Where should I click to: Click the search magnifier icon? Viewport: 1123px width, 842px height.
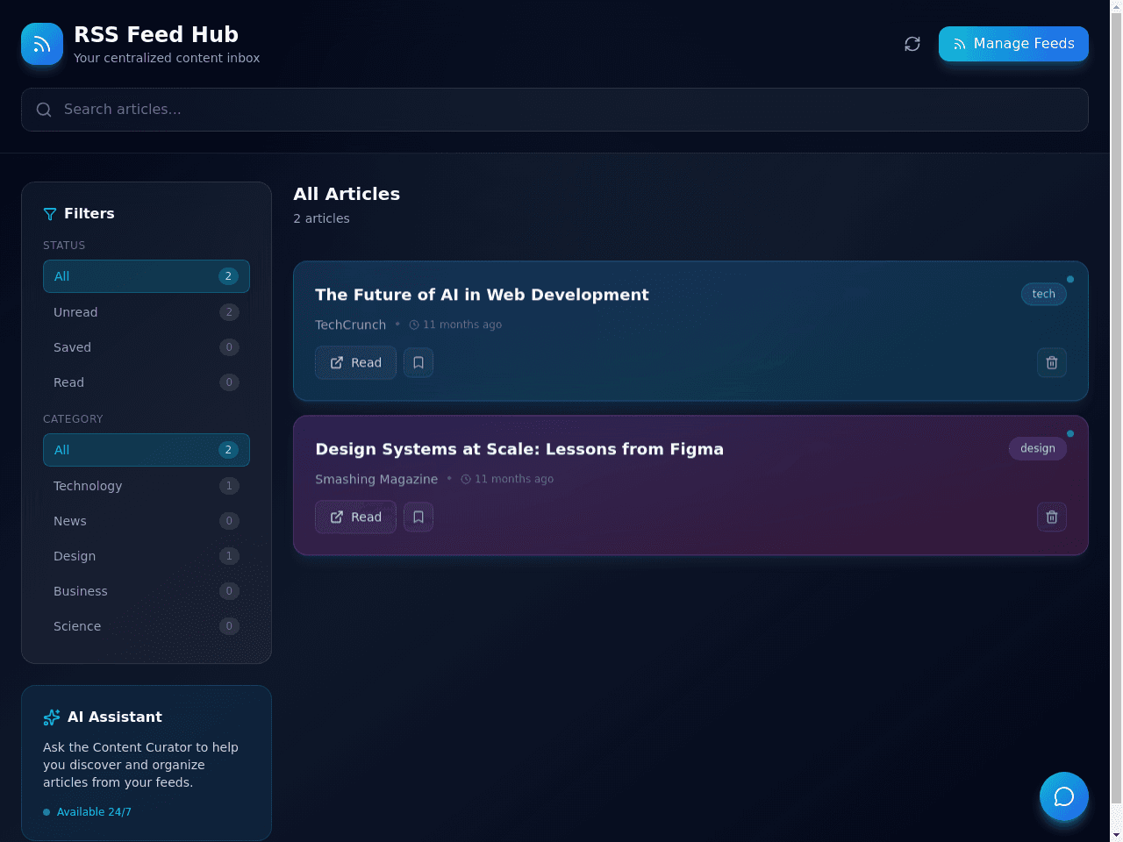tap(44, 110)
